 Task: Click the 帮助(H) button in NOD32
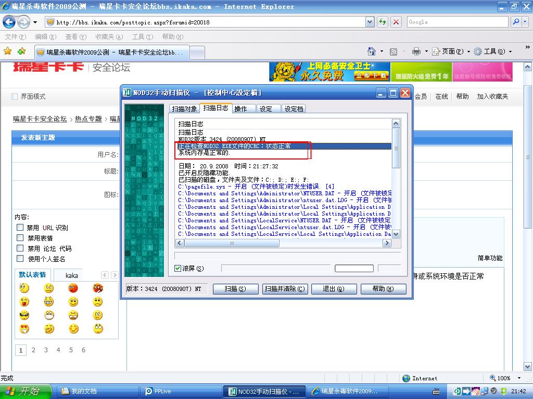point(383,289)
